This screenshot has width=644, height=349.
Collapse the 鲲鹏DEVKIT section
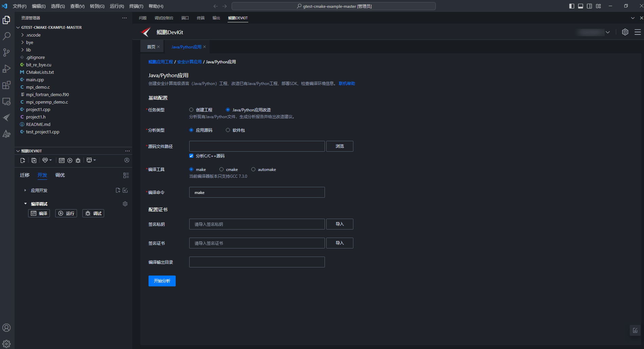pyautogui.click(x=18, y=151)
